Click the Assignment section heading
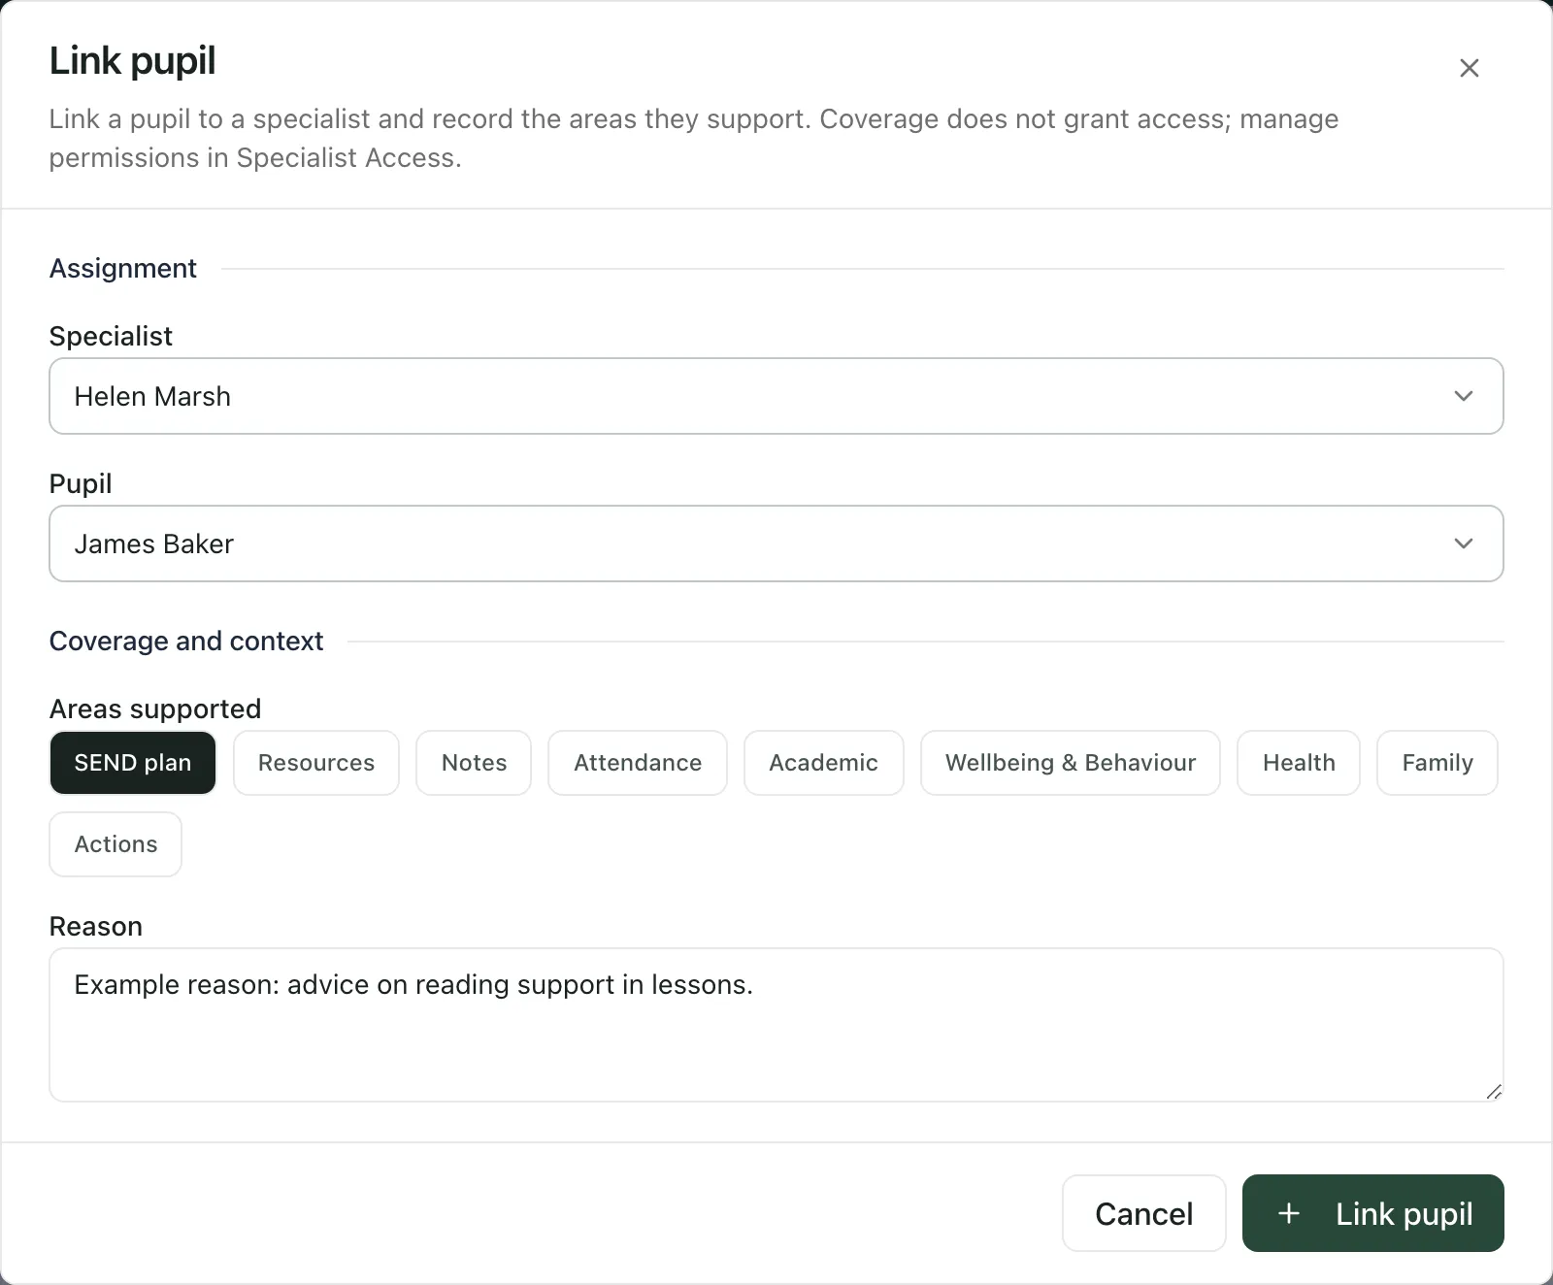This screenshot has height=1285, width=1553. (x=123, y=268)
